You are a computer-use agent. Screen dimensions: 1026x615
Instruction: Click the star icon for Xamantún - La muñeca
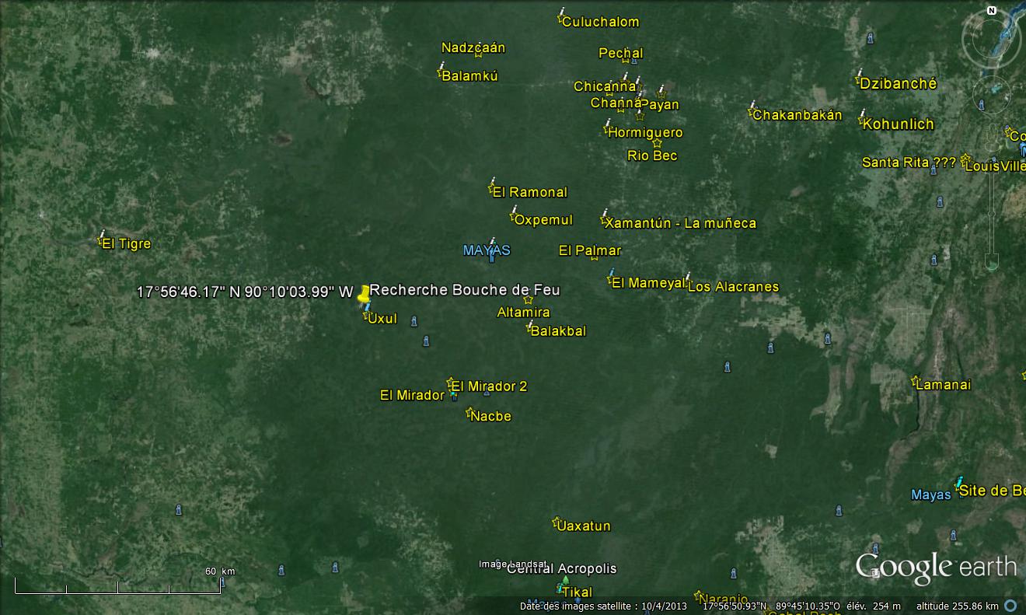click(x=604, y=222)
